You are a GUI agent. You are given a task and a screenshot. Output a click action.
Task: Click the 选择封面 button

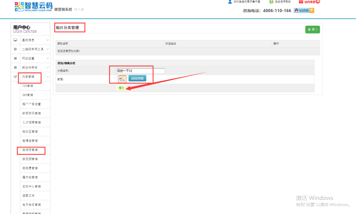137,78
